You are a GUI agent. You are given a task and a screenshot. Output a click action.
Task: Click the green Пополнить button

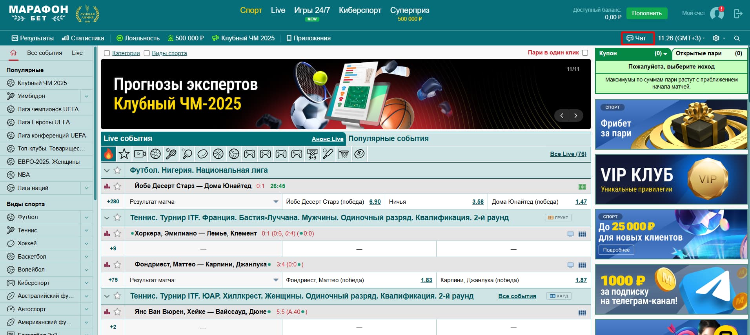(647, 13)
